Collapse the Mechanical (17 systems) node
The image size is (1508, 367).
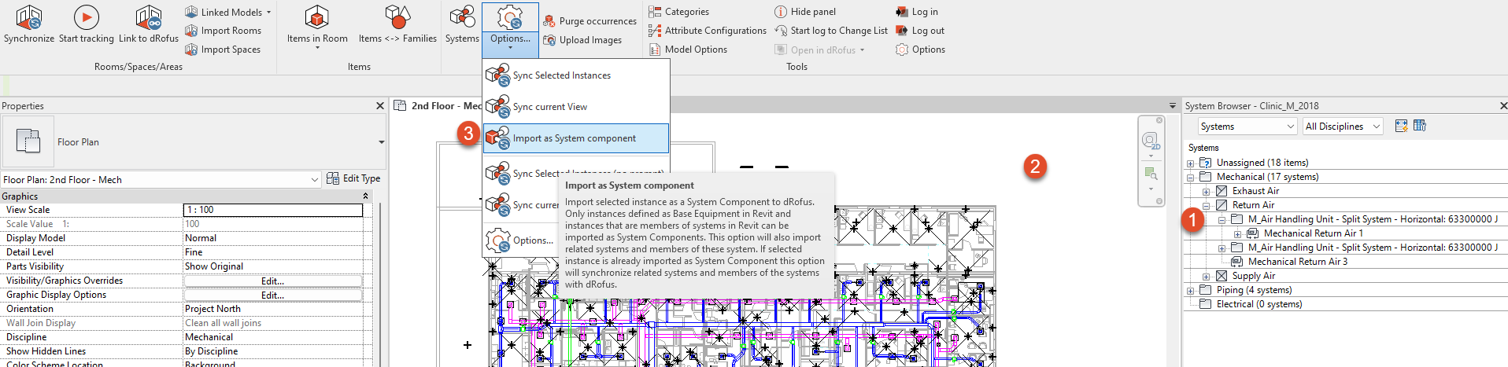coord(1190,178)
